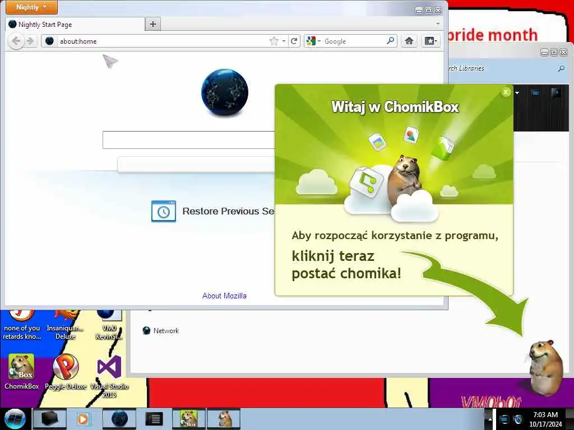Open Visual Studio 2015 desktop shortcut
Viewport: 574px width, 430px height.
coord(109,376)
